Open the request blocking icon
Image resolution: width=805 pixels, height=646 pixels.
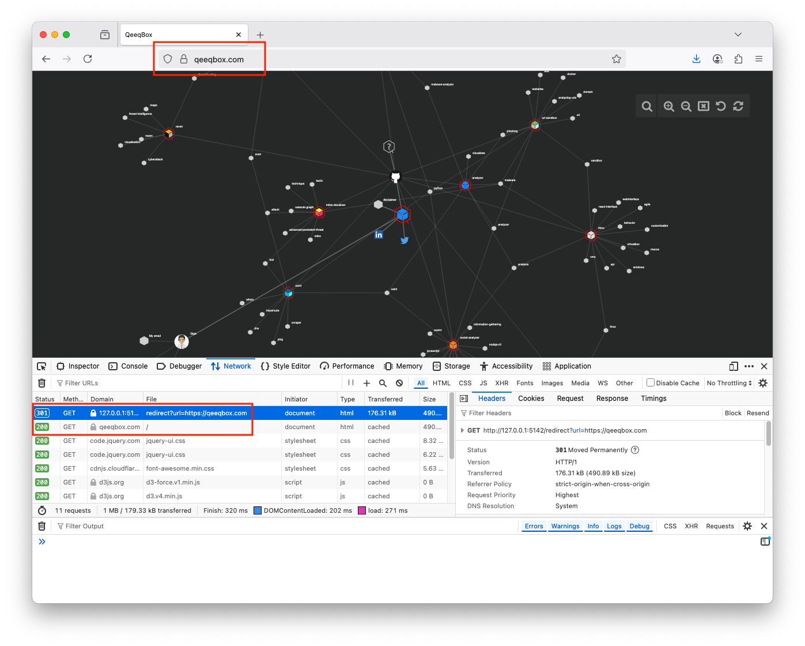(x=399, y=383)
